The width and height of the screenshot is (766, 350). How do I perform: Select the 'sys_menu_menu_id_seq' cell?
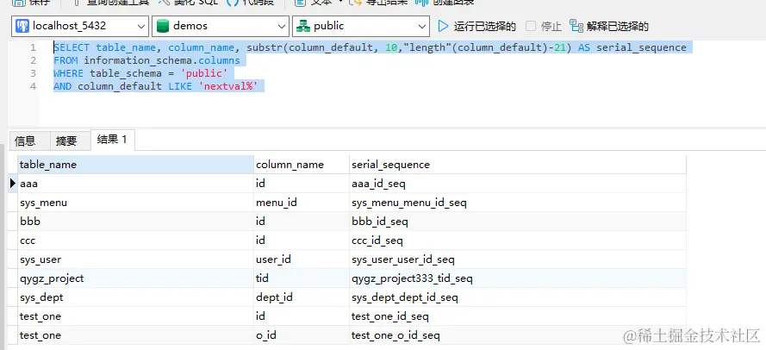(518, 203)
